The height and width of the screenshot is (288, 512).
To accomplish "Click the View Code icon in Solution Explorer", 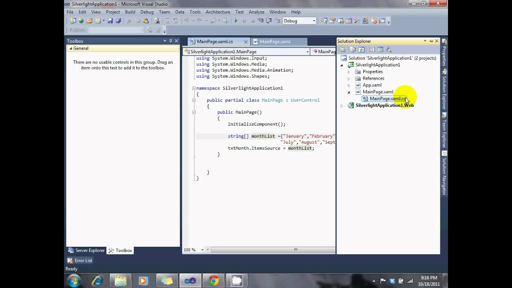I will [x=372, y=50].
